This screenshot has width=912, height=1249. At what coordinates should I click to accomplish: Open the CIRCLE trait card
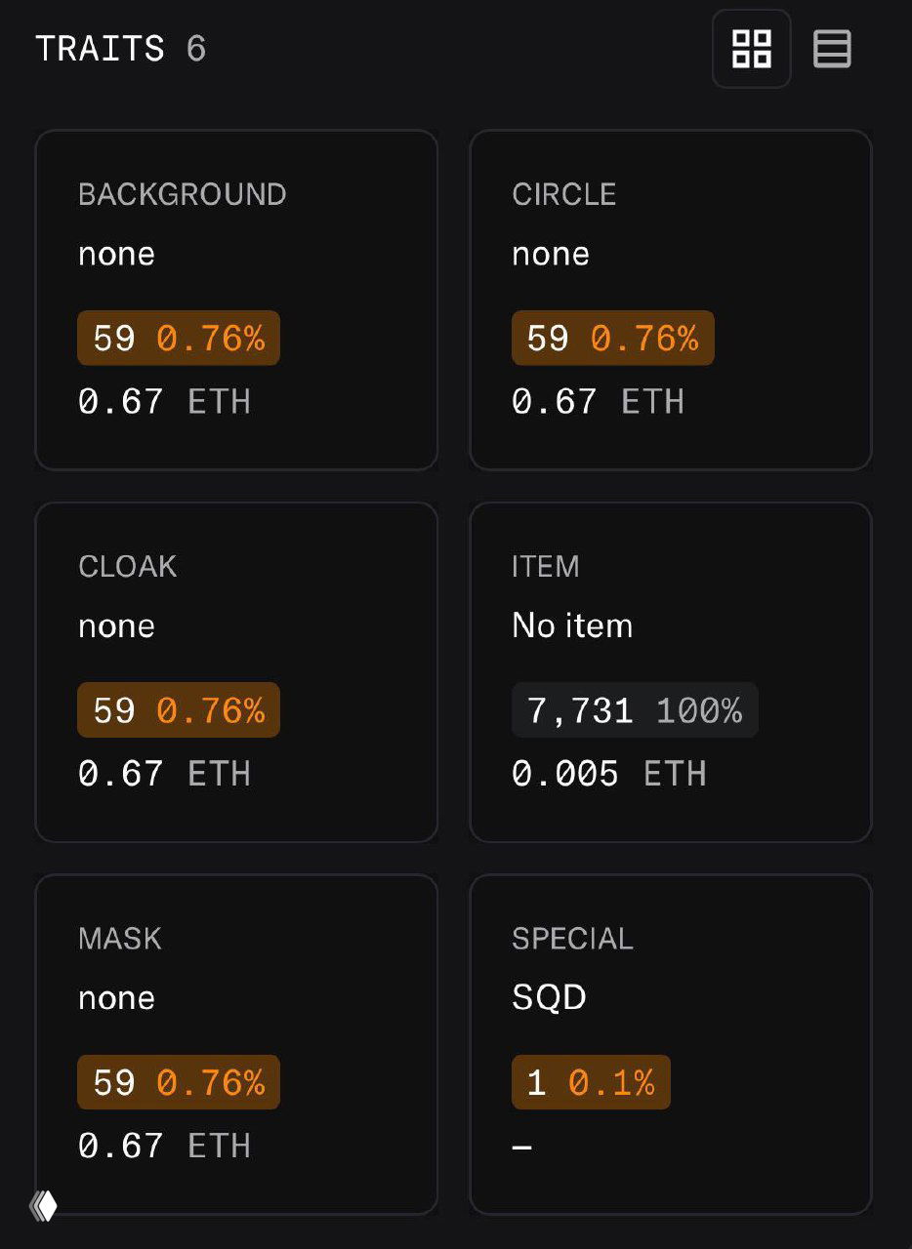tap(670, 300)
